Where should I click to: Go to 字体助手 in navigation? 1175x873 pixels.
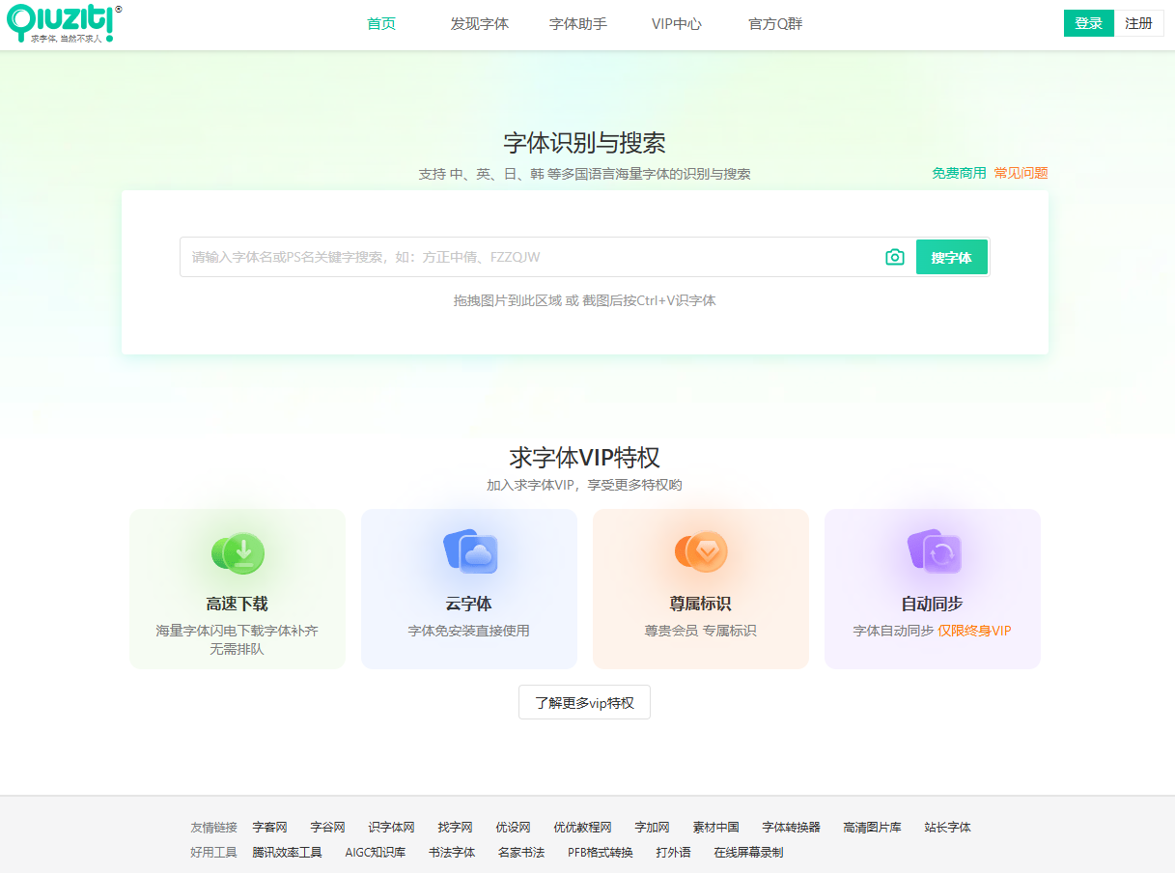click(577, 24)
